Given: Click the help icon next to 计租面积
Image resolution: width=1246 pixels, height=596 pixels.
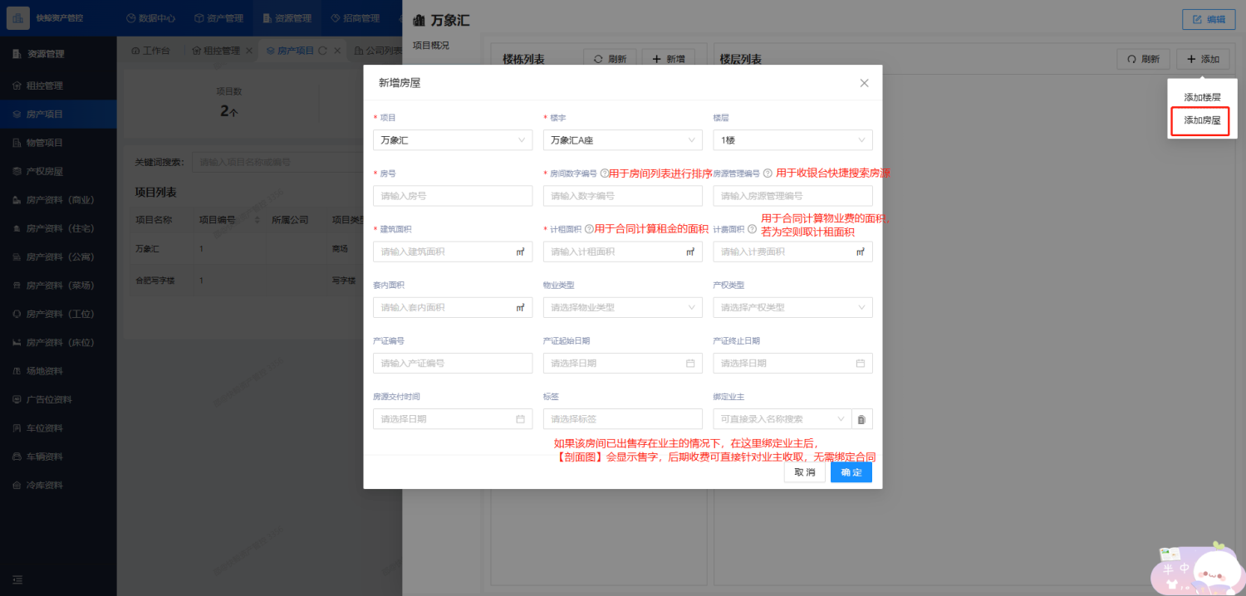Looking at the screenshot, I should (x=589, y=229).
